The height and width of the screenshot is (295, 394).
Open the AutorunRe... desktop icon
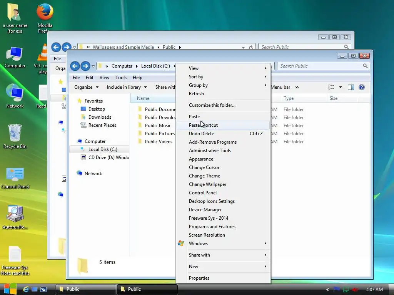15,217
